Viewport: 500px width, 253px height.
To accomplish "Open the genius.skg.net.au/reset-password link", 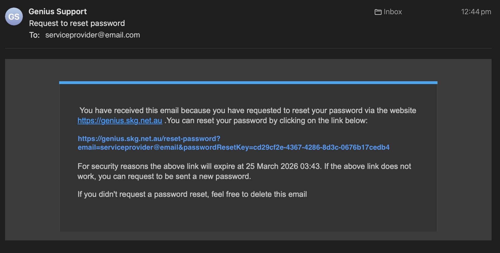I will pyautogui.click(x=149, y=139).
